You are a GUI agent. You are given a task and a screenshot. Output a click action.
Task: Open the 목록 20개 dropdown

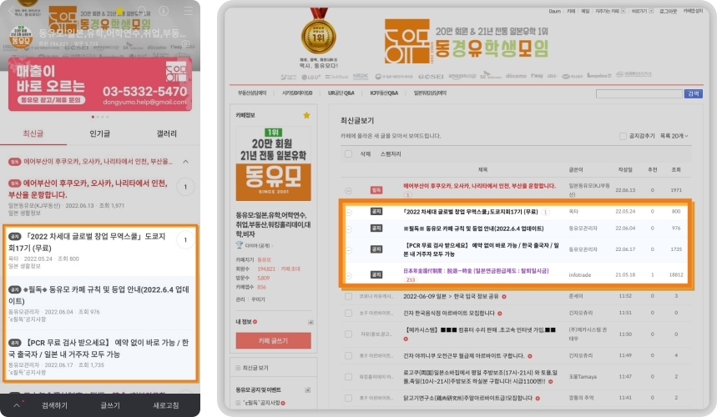(x=674, y=136)
